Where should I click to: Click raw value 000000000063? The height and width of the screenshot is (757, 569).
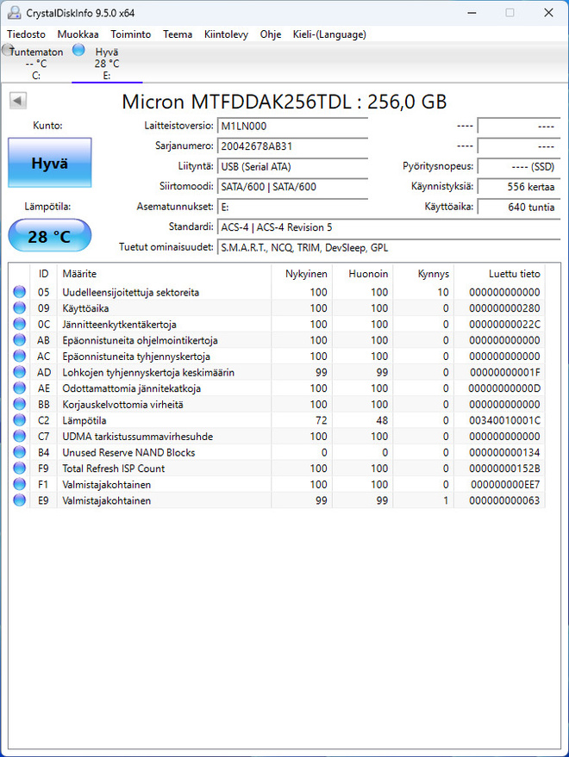(x=504, y=500)
